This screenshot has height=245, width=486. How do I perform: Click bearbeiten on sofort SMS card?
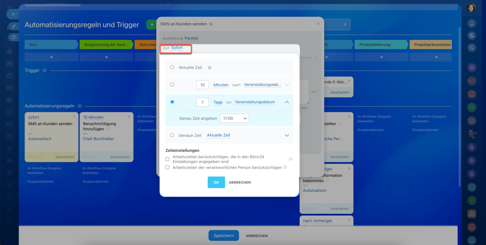[65, 157]
